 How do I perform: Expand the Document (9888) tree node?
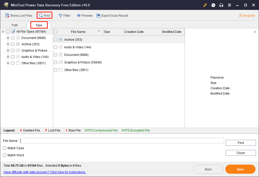click(8, 38)
